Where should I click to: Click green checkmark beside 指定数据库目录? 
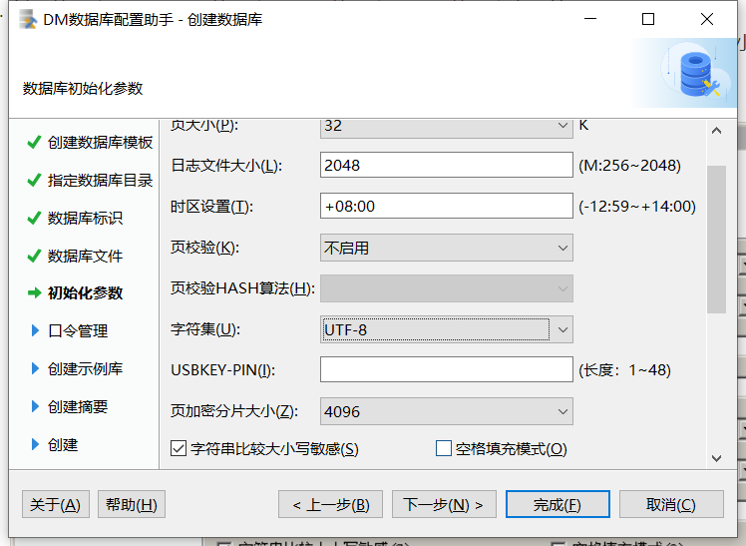click(35, 181)
